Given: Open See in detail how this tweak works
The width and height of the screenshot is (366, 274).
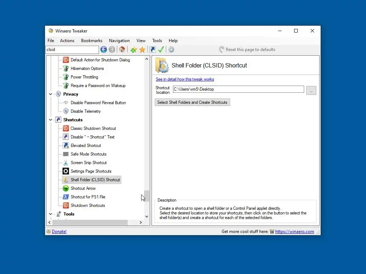Looking at the screenshot, I should 185,79.
